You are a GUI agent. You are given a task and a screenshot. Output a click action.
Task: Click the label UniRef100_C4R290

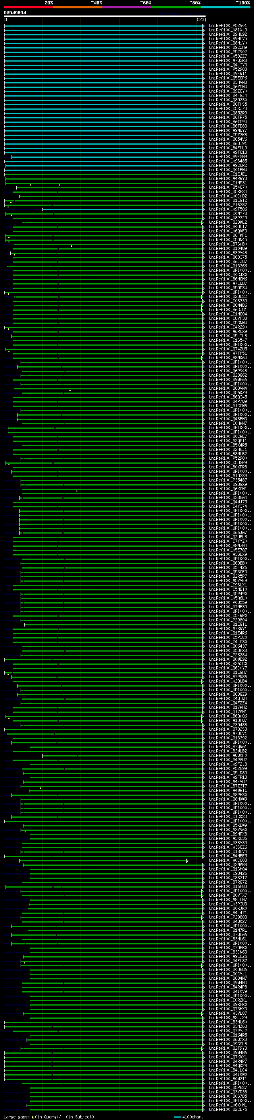(x=228, y=327)
